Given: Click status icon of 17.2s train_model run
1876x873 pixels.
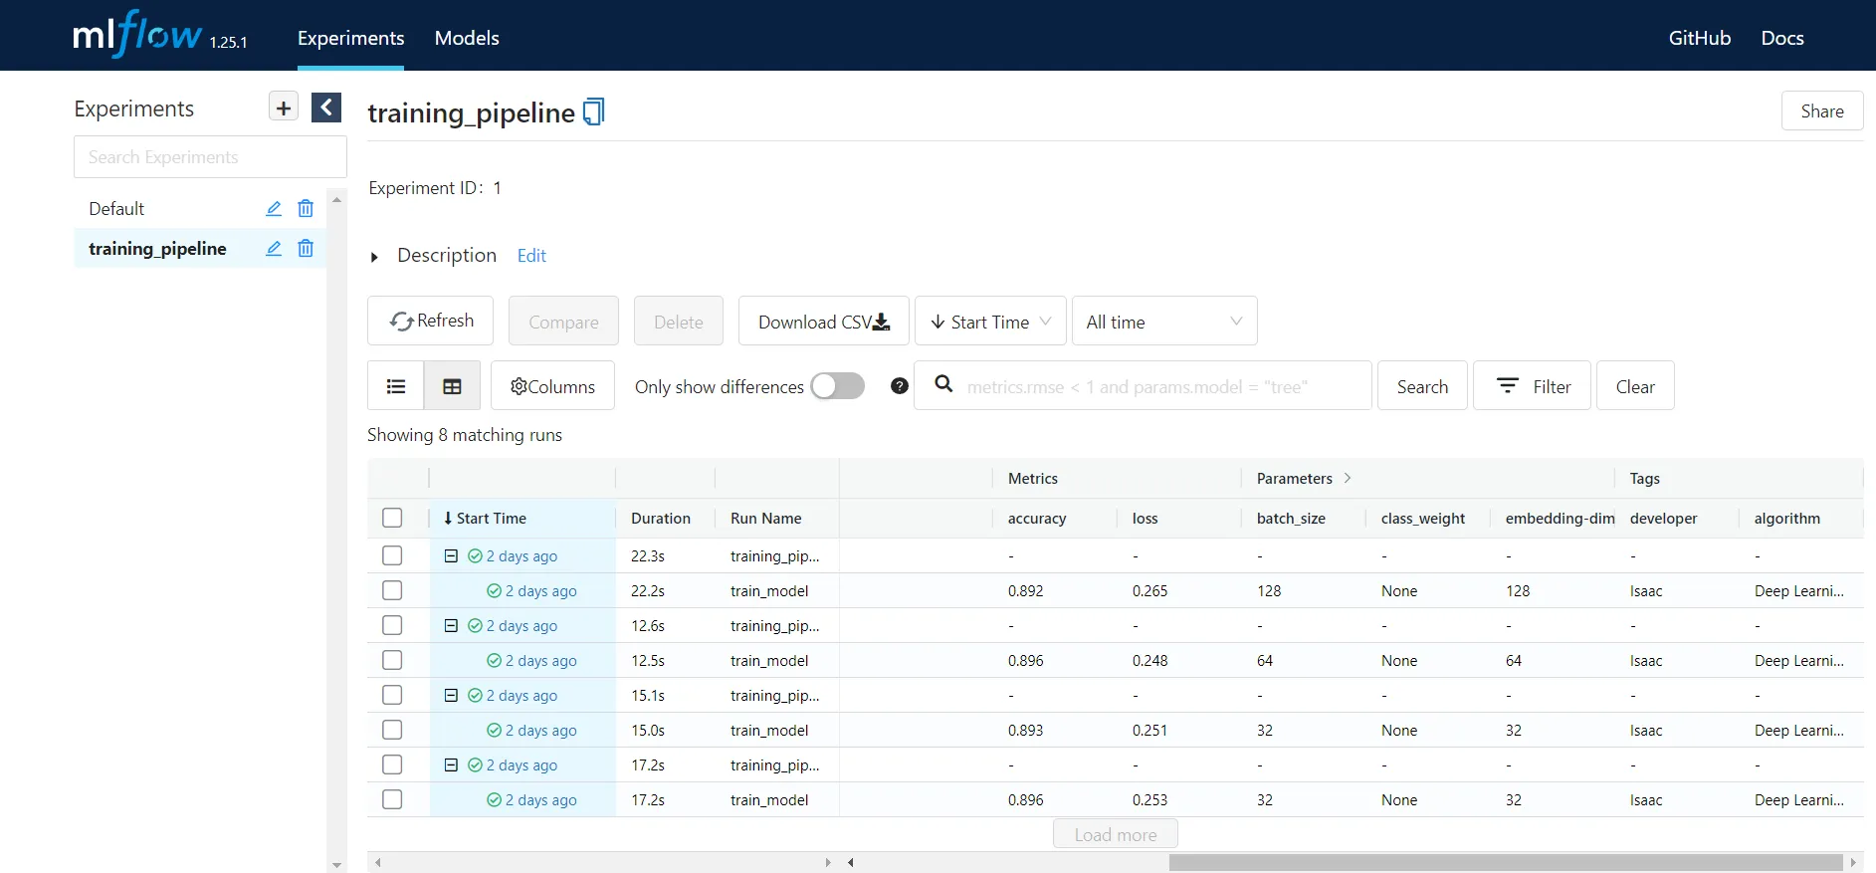Looking at the screenshot, I should tap(494, 800).
